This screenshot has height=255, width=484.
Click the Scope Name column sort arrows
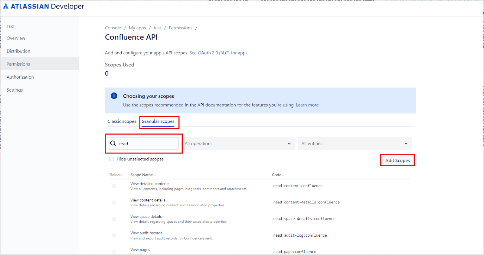[154, 175]
